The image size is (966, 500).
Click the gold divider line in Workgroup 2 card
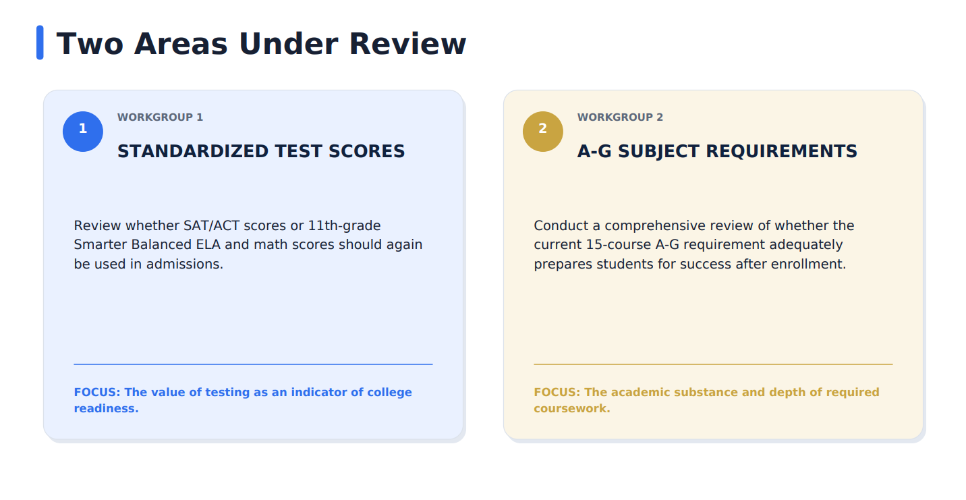point(713,364)
